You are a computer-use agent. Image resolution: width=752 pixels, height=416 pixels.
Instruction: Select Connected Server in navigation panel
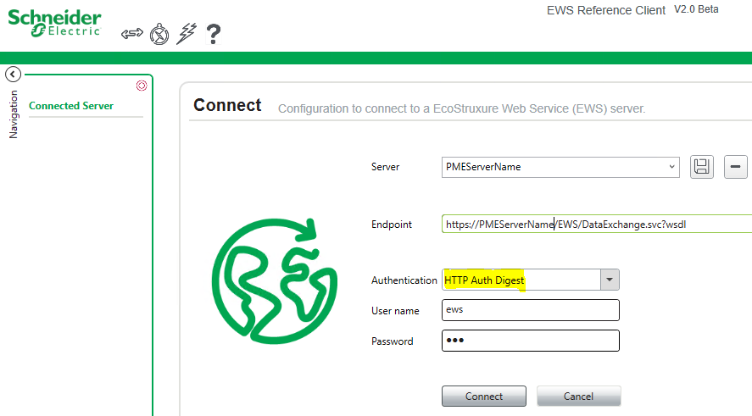pos(71,106)
